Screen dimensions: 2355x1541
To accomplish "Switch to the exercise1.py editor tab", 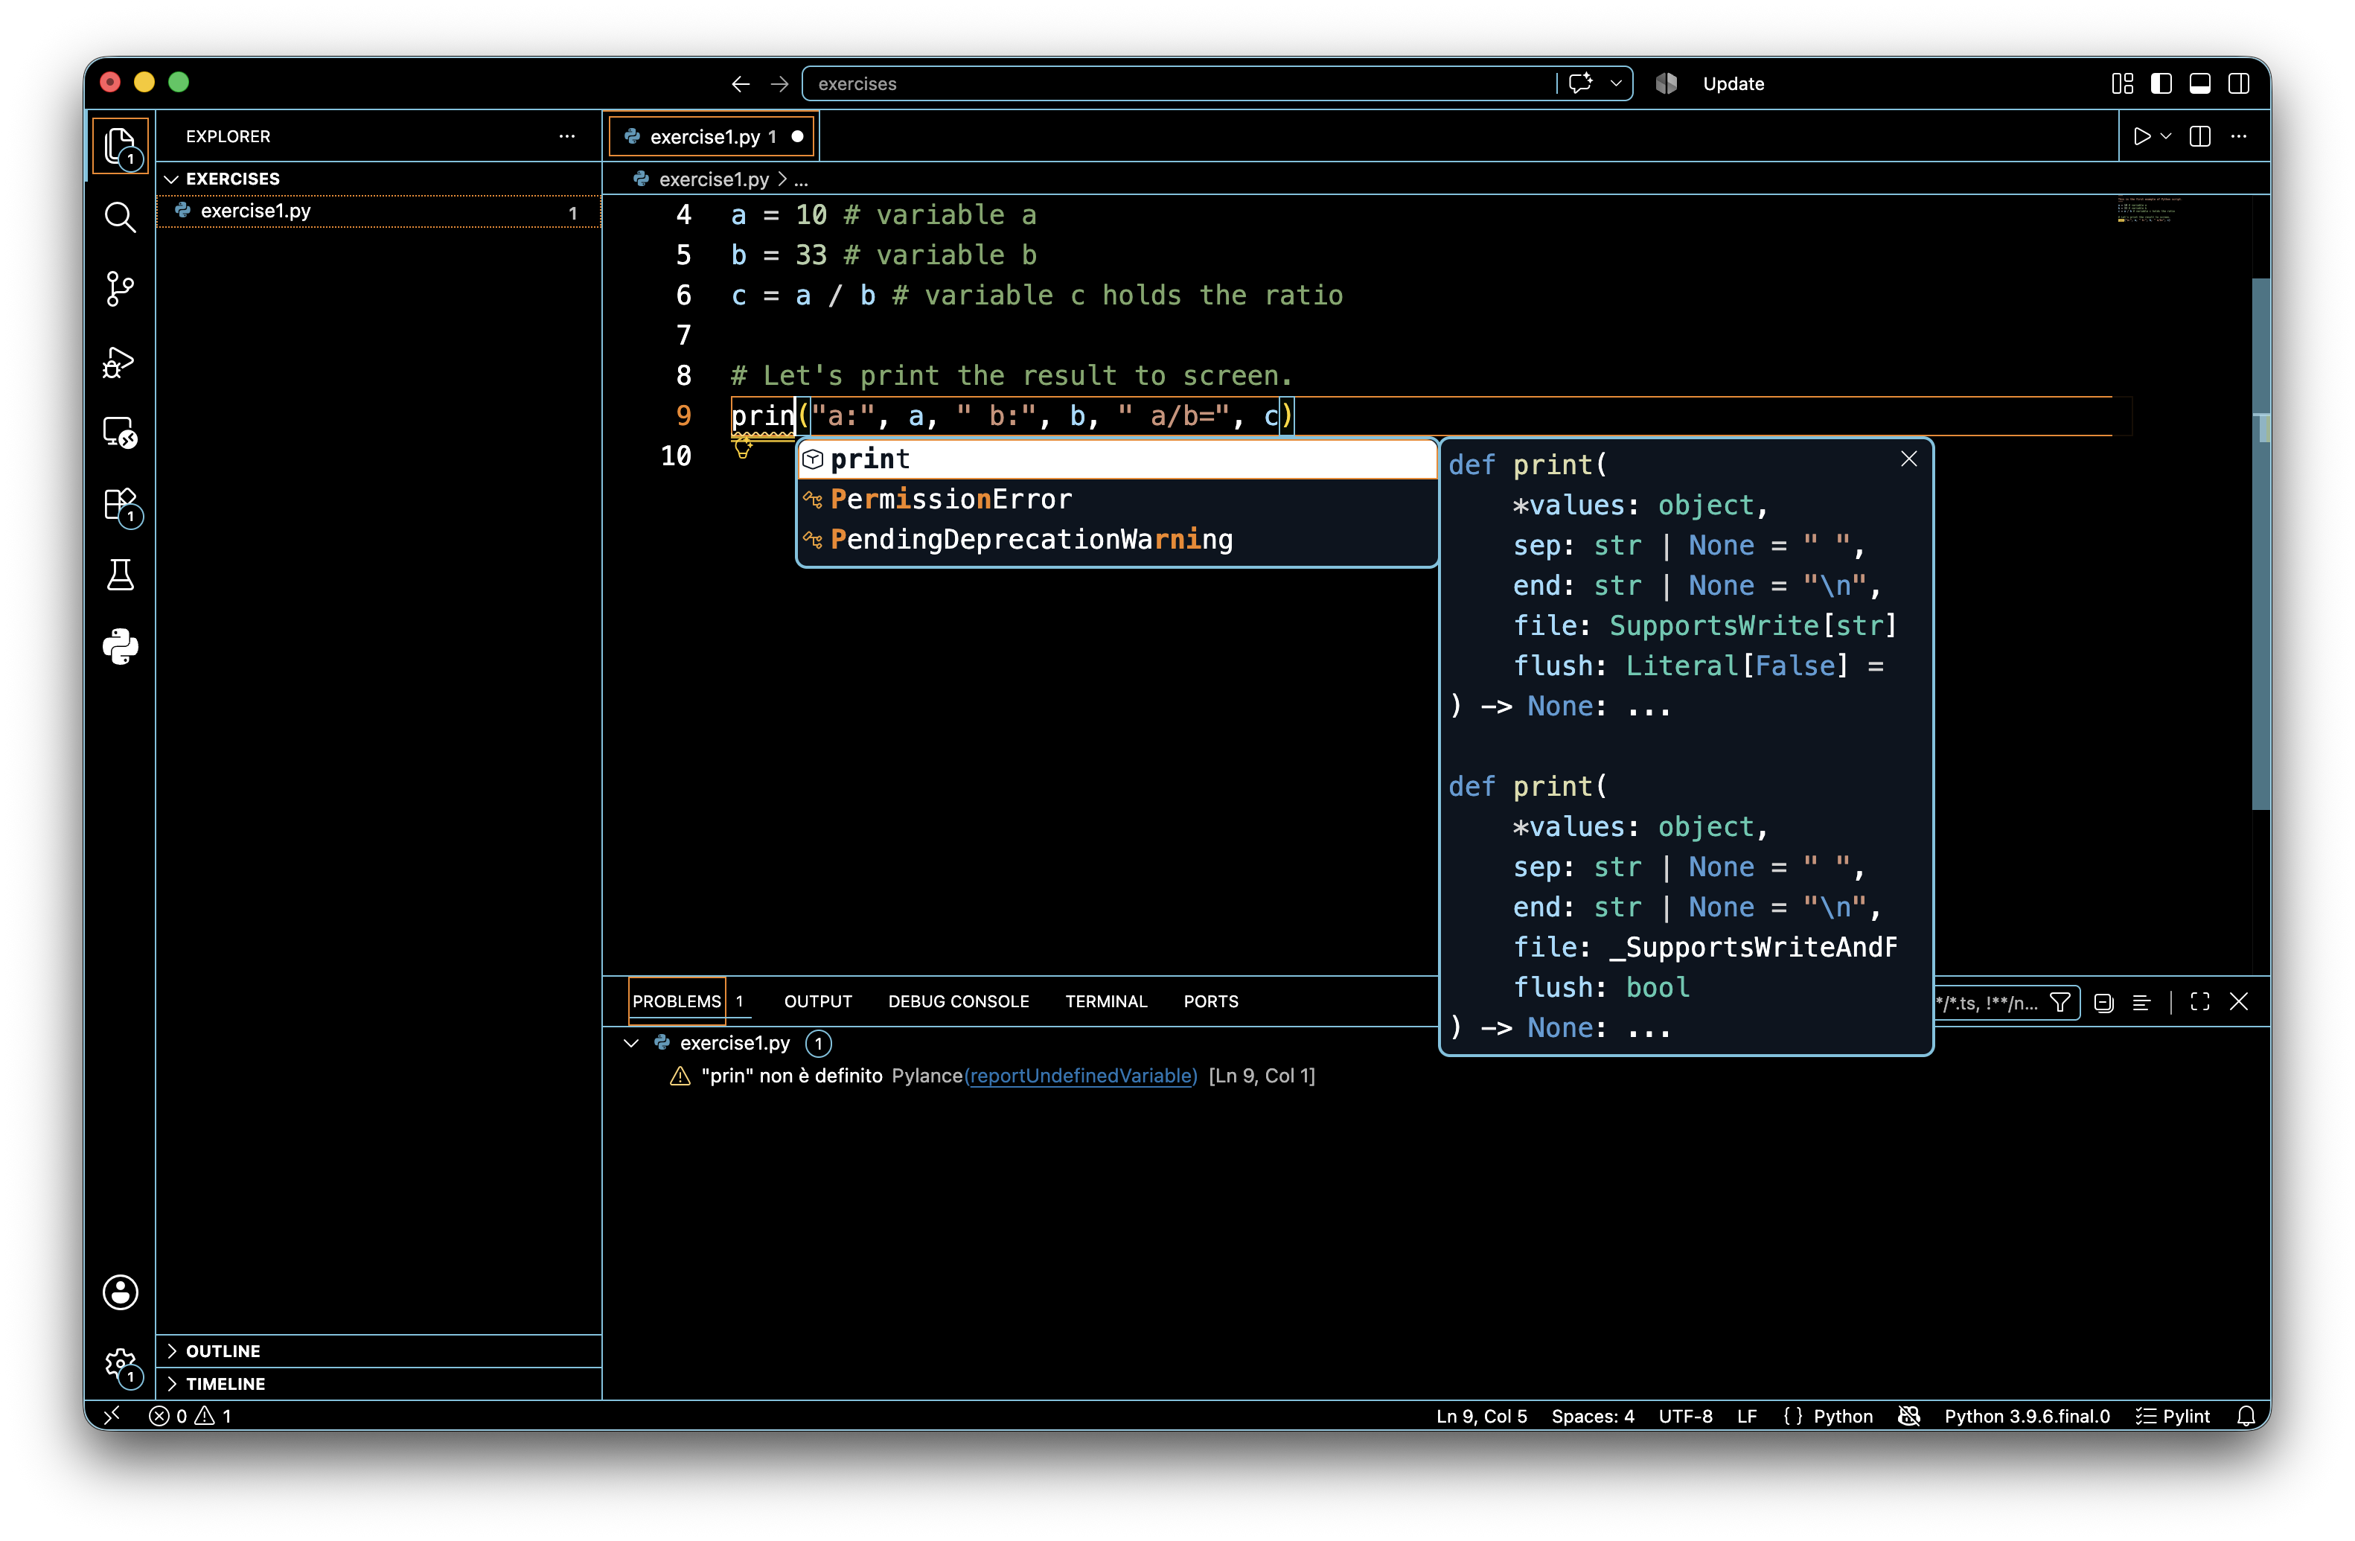I will pyautogui.click(x=712, y=136).
